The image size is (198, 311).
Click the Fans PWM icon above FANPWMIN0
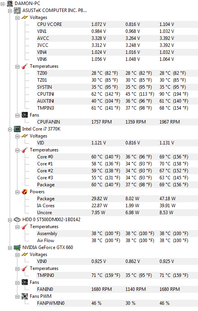24,296
